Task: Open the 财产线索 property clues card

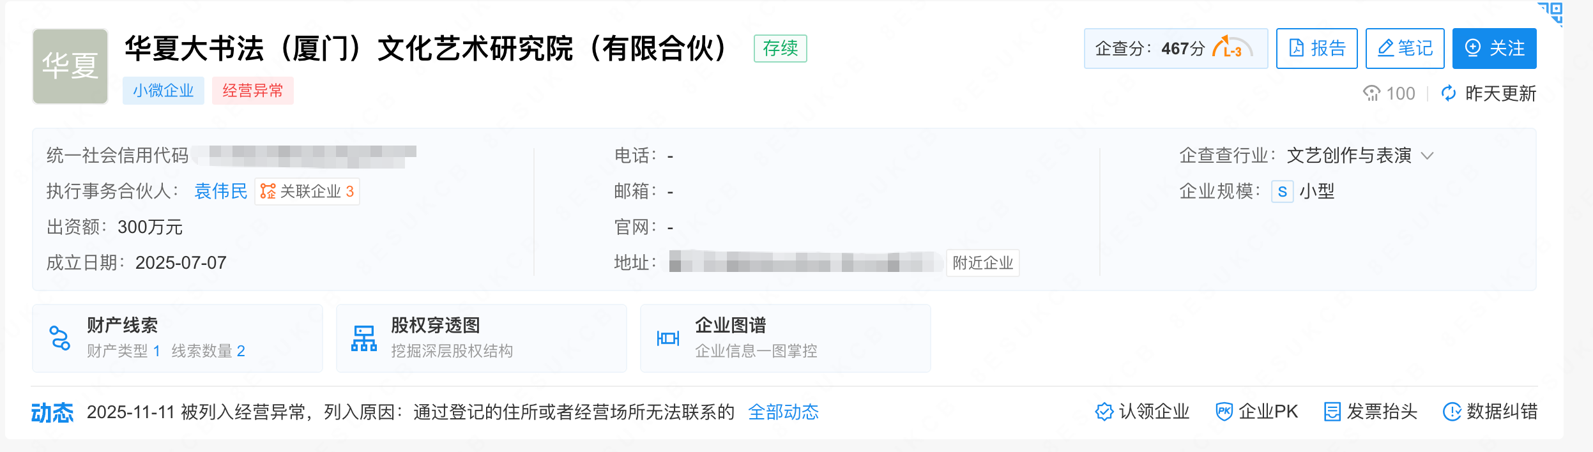Action: [x=178, y=338]
